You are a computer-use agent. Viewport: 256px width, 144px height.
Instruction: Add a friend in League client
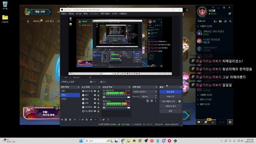click(215, 21)
